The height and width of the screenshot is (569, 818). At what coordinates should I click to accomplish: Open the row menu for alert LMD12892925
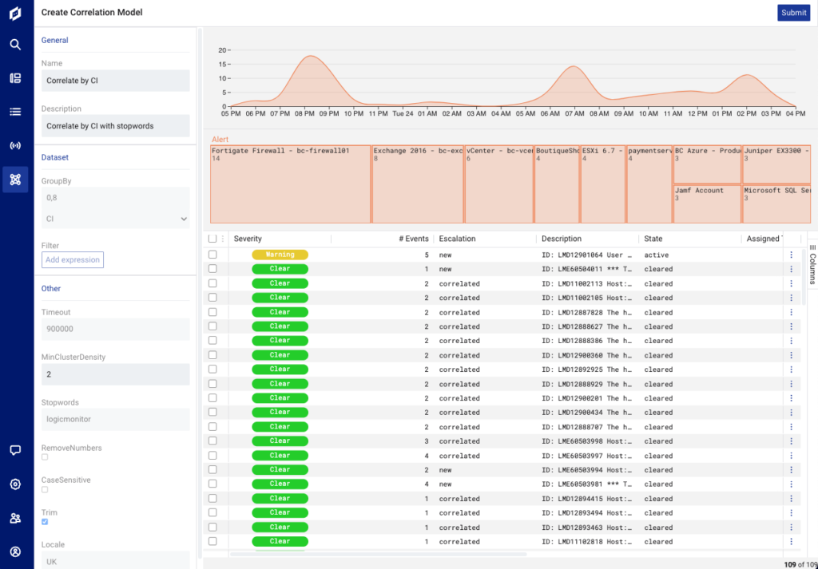click(x=792, y=369)
